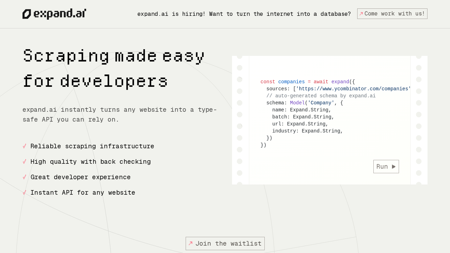Click the 'Company' model name in code
The height and width of the screenshot is (253, 450).
(321, 103)
